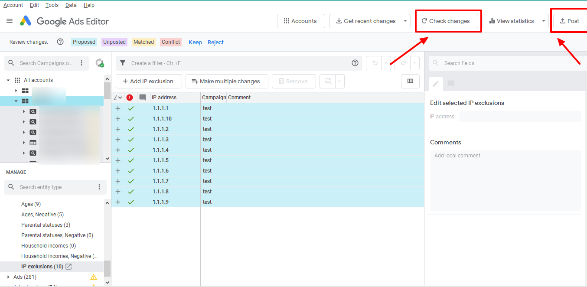Click the account sync status icon

(x=100, y=63)
